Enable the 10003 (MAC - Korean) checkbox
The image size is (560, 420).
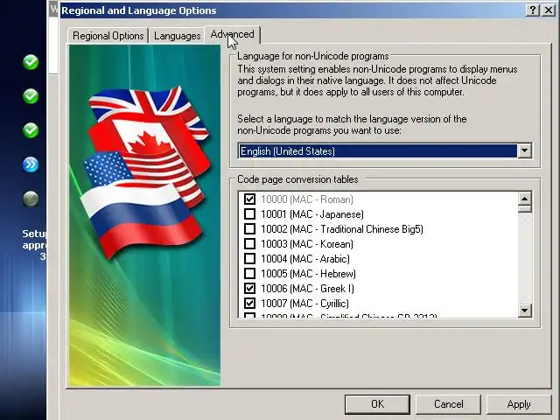(249, 244)
